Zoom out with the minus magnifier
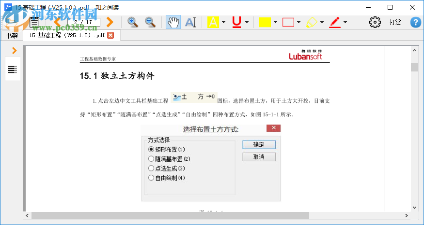The height and width of the screenshot is (225, 424). point(150,22)
